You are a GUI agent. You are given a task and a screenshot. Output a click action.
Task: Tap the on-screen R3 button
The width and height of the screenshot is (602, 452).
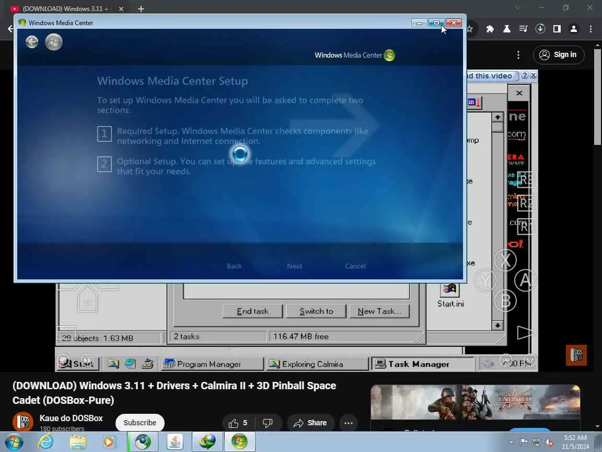(x=526, y=179)
